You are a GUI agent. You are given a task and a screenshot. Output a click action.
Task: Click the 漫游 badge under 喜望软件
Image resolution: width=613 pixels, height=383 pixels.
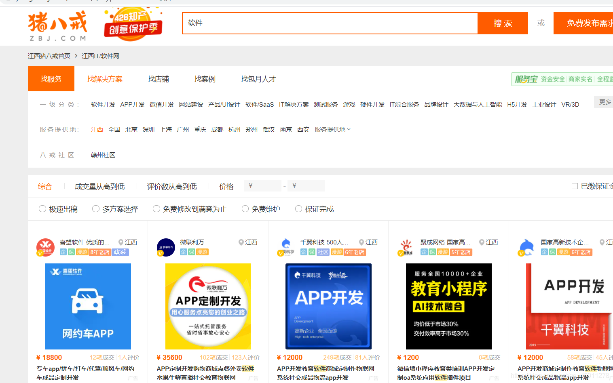click(x=82, y=252)
